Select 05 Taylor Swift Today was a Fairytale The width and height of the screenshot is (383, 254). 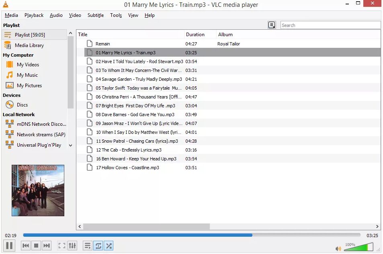(x=228, y=88)
